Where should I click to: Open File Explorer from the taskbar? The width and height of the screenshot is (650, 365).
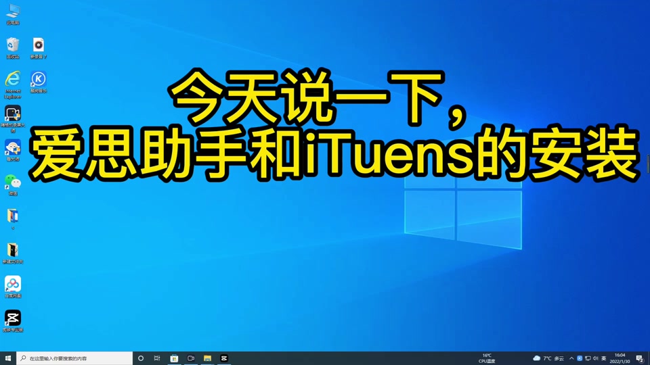point(207,358)
